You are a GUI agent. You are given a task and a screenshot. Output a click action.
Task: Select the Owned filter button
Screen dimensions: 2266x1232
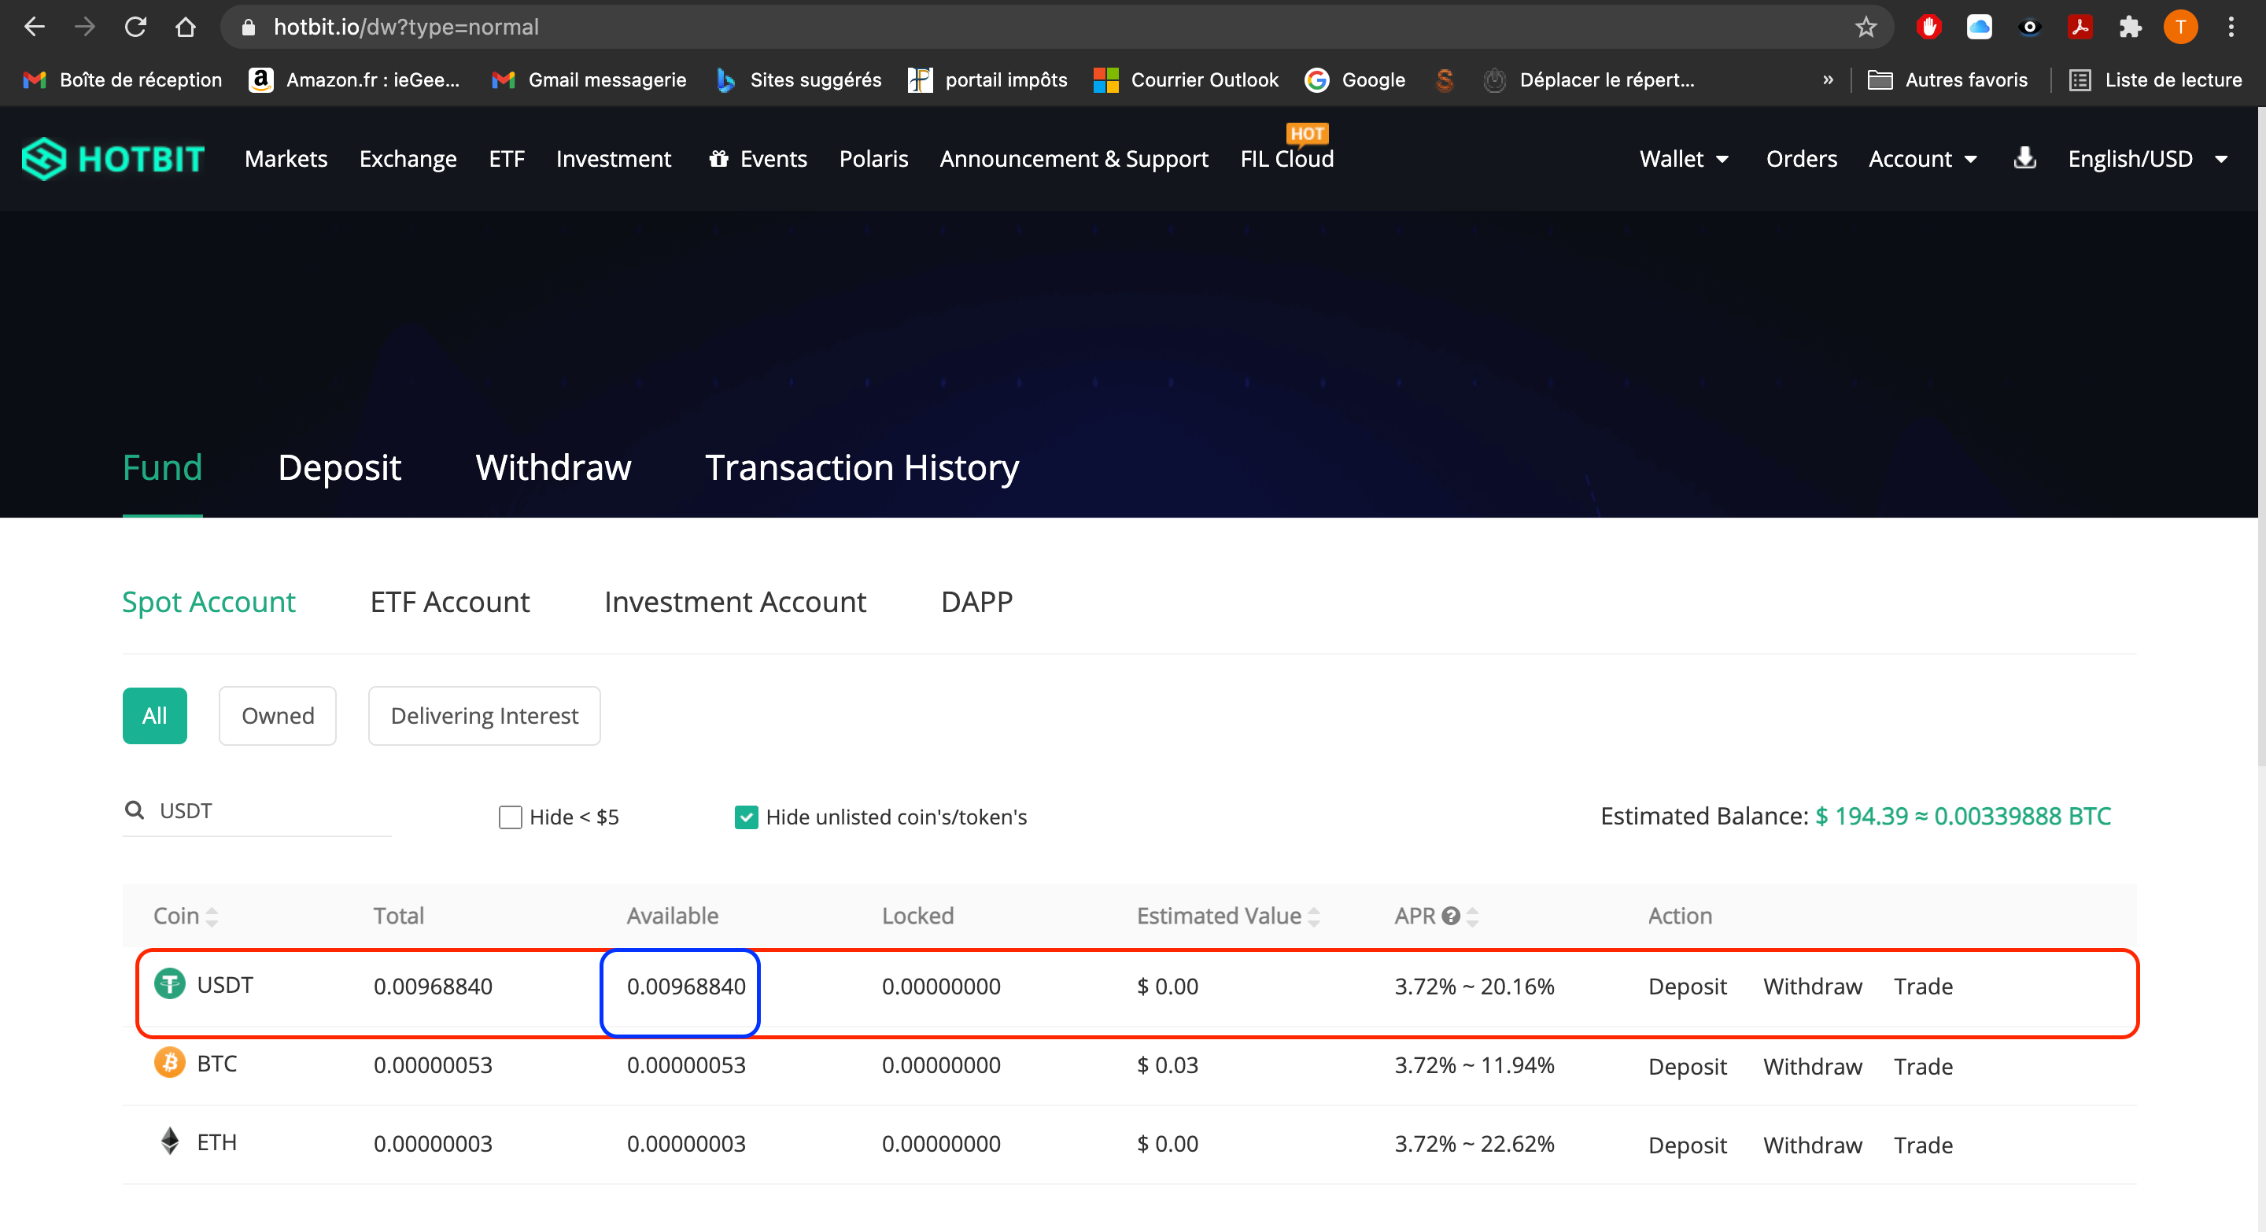click(277, 716)
